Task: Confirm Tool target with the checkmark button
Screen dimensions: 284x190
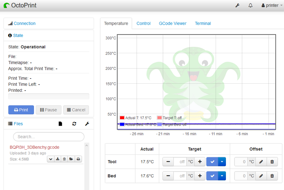Action: [212, 161]
